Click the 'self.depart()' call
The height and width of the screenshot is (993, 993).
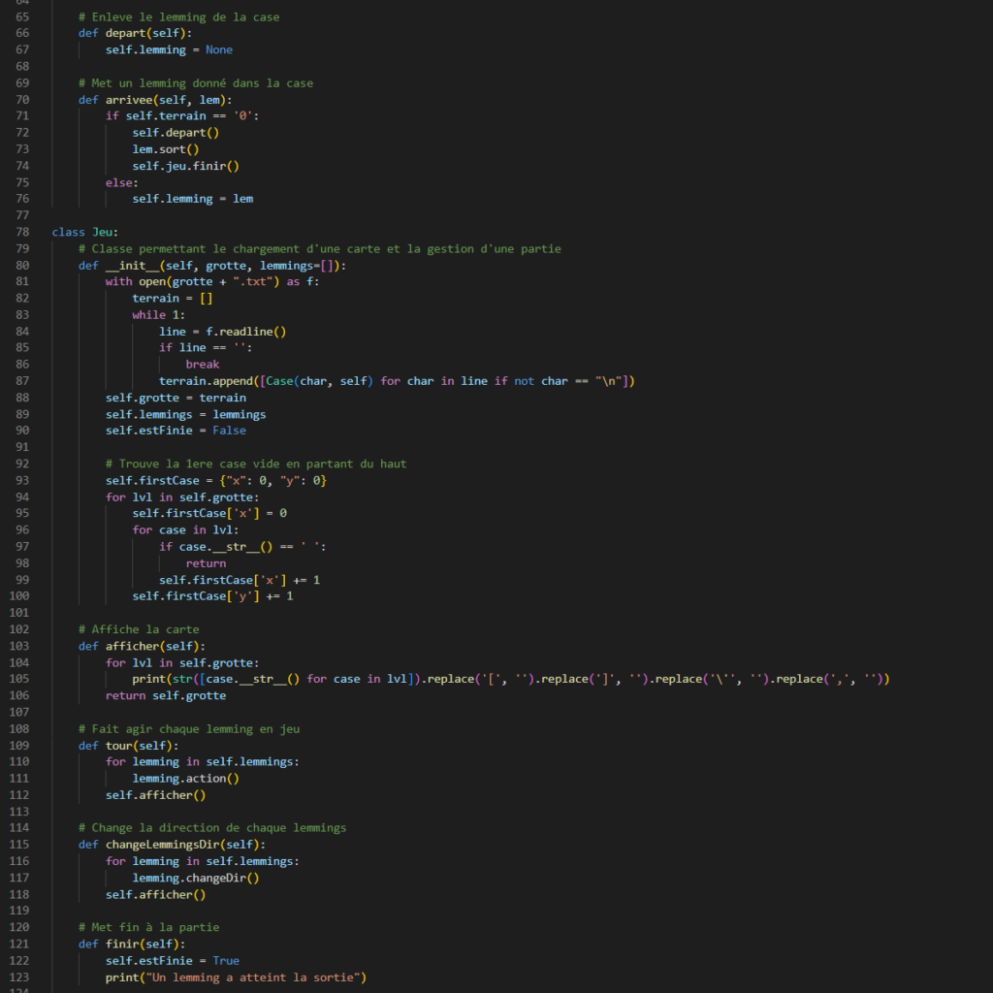pos(176,132)
